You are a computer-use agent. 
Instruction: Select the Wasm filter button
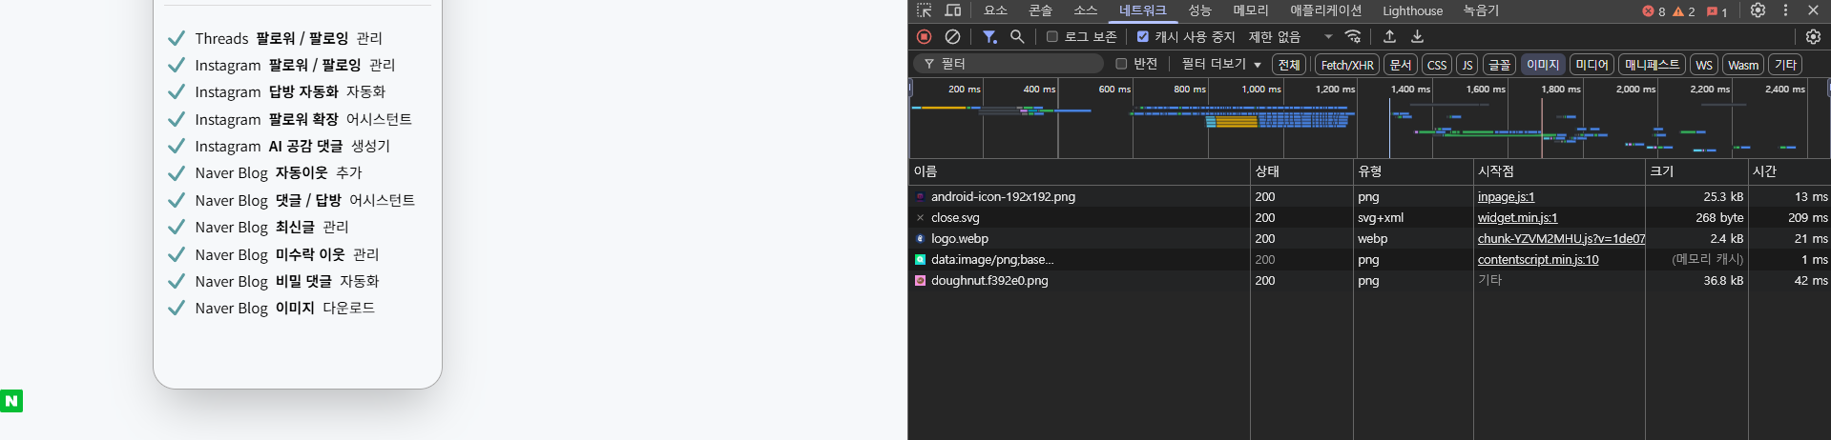click(1742, 65)
